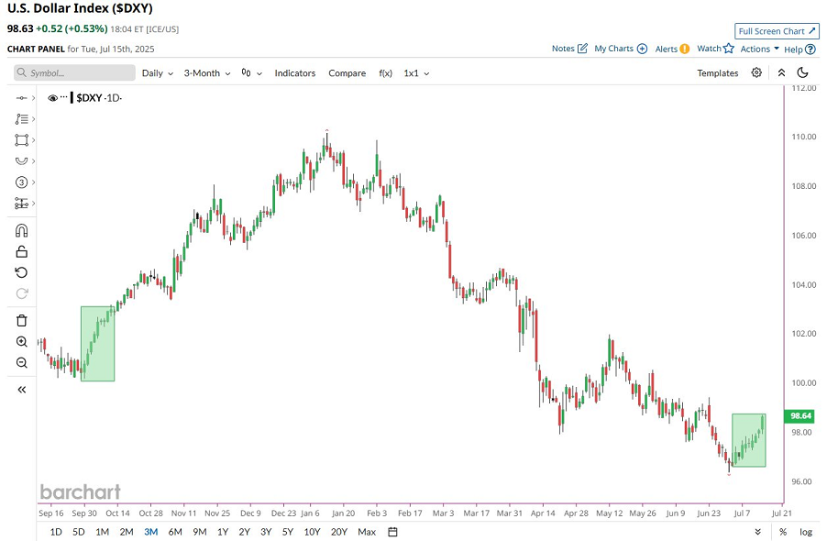Open the Actions dropdown menu
The width and height of the screenshot is (827, 541).
pos(759,49)
